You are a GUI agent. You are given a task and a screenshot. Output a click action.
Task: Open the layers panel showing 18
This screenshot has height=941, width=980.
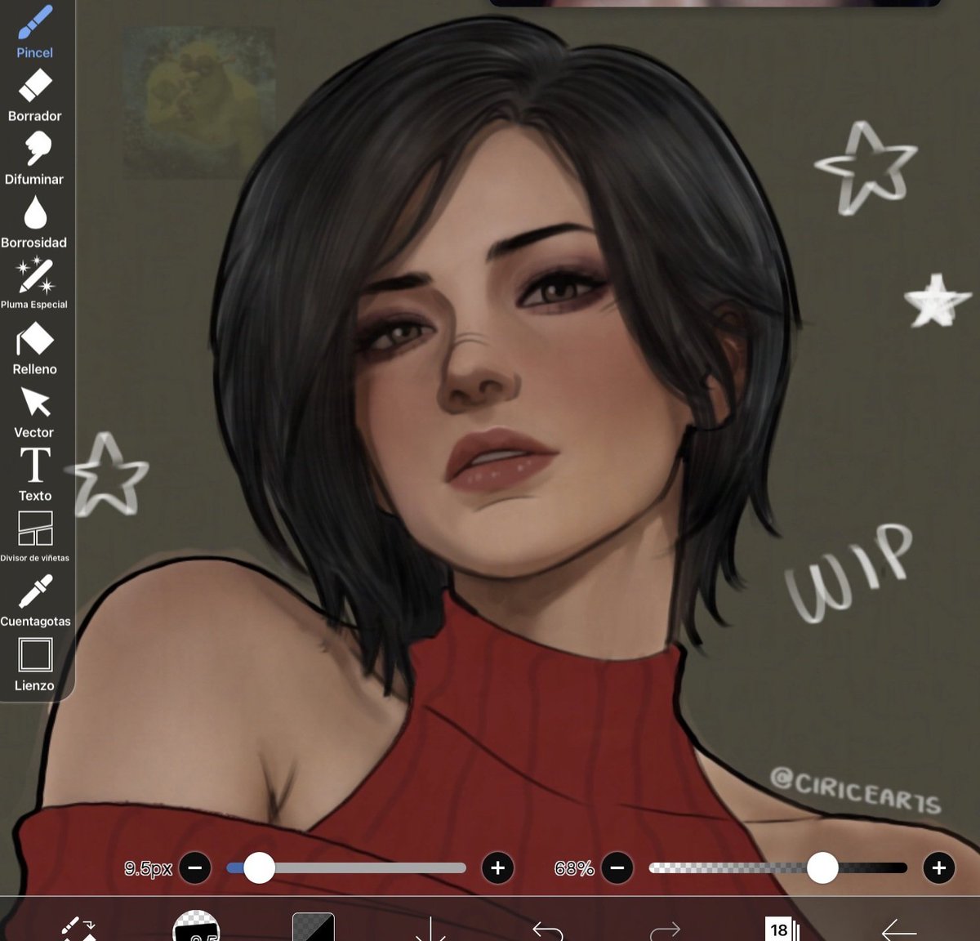(782, 929)
